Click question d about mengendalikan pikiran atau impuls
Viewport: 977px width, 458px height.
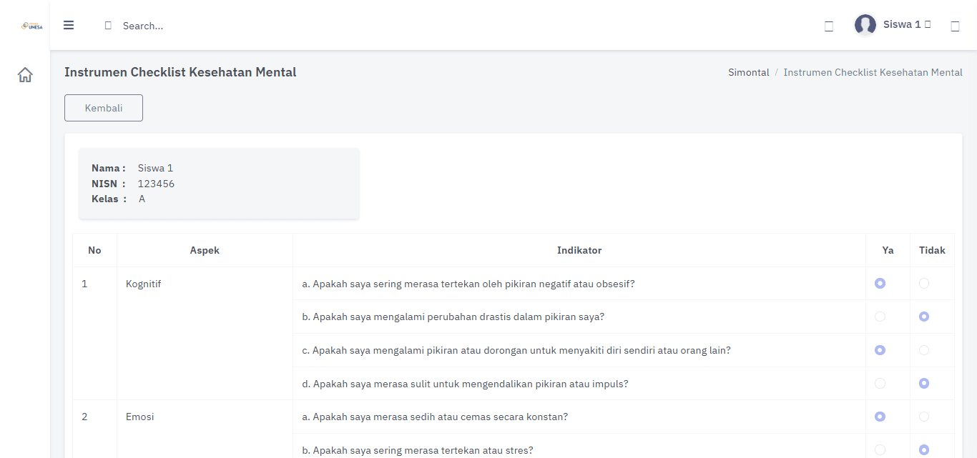pyautogui.click(x=465, y=384)
